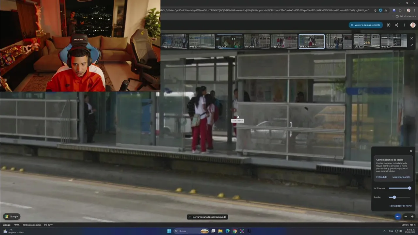Select the ene 2015 imagery thumbnail
This screenshot has width=418, height=235.
click(x=202, y=41)
